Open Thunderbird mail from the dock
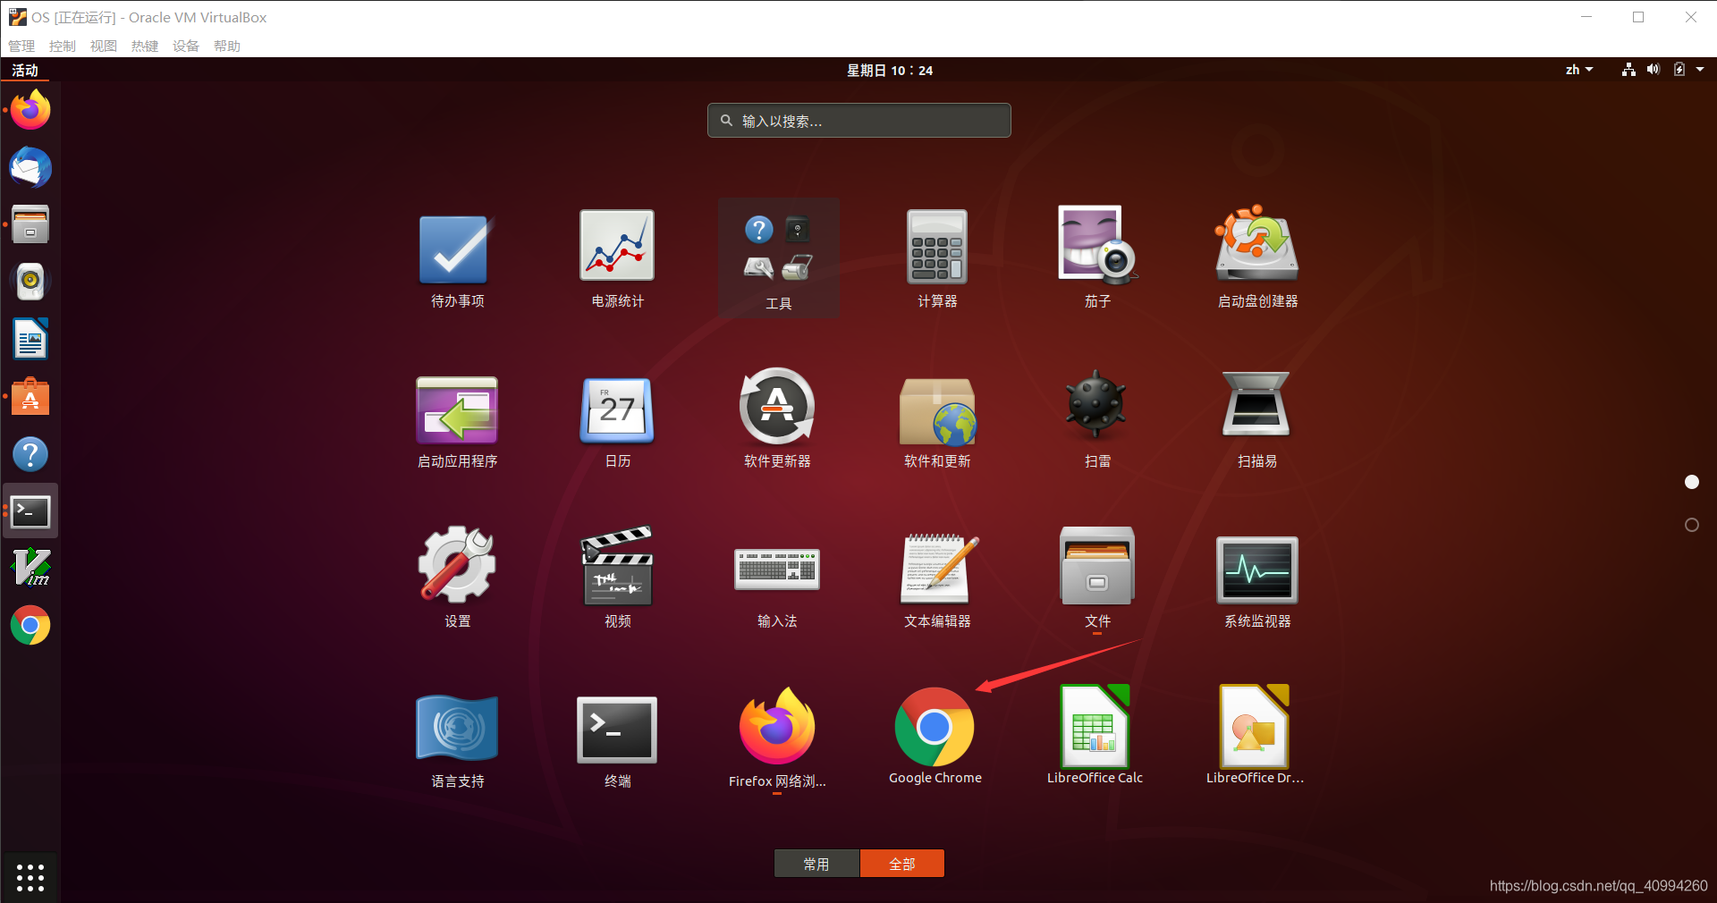The height and width of the screenshot is (903, 1717). pyautogui.click(x=30, y=167)
